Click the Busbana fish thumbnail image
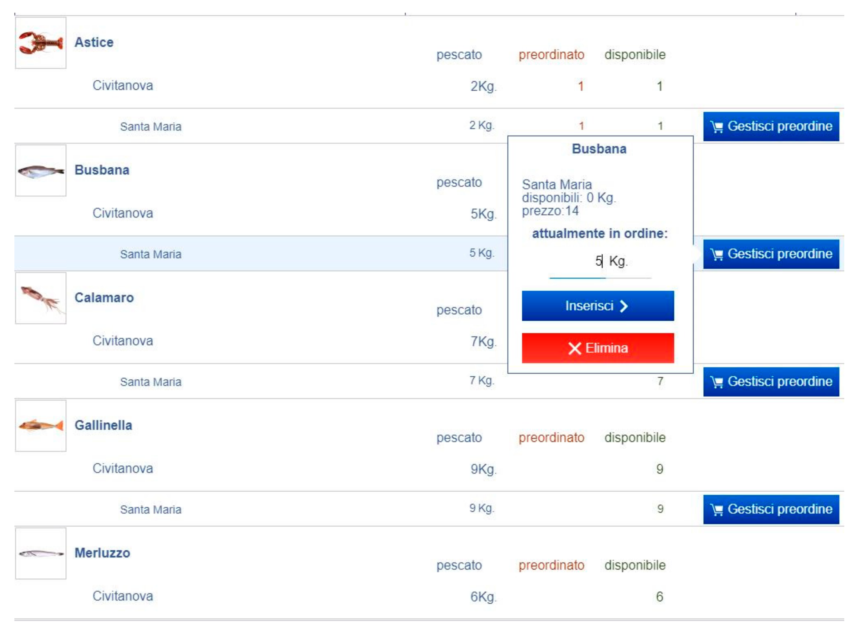This screenshot has width=863, height=635. 41,171
